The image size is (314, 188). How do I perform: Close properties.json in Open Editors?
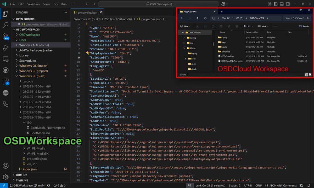pyautogui.click(x=19, y=24)
